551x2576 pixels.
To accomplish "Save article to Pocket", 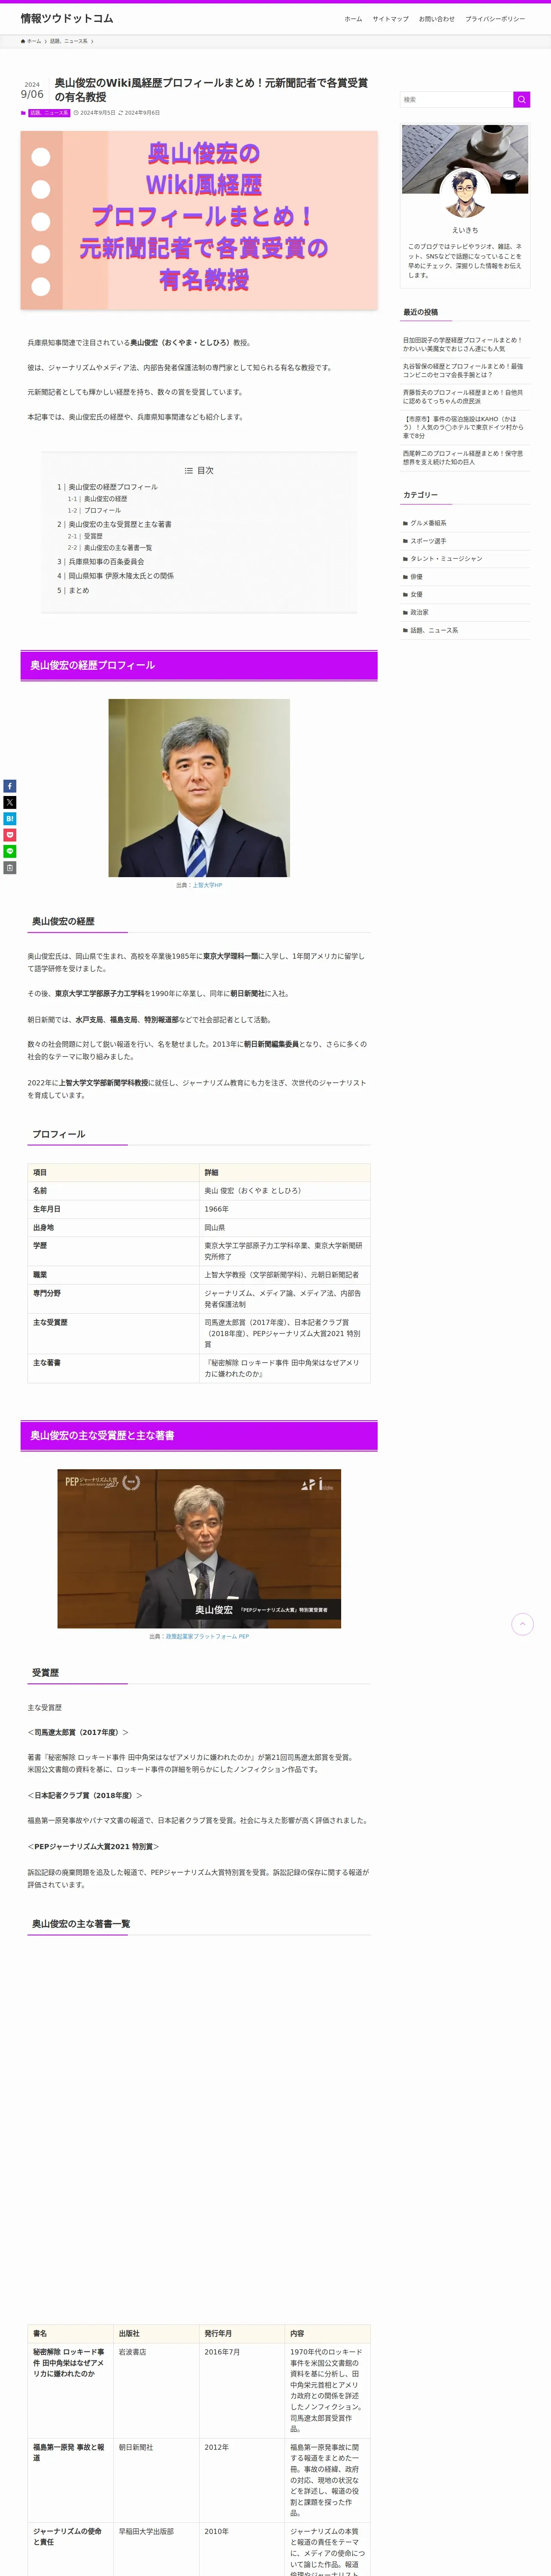I will click(10, 835).
